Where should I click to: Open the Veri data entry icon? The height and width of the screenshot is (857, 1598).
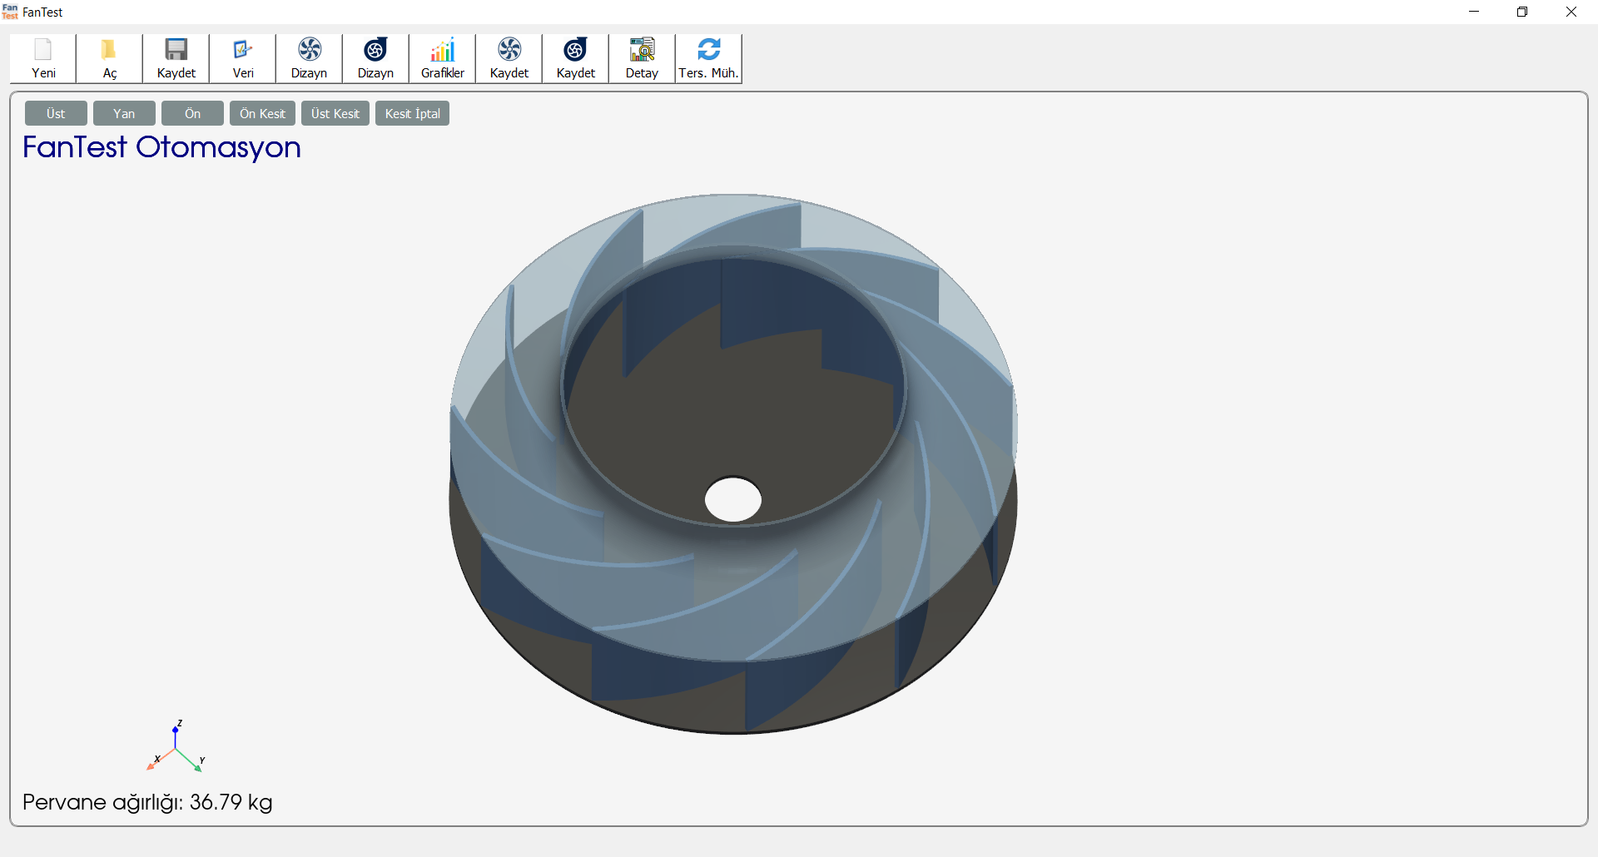(242, 58)
